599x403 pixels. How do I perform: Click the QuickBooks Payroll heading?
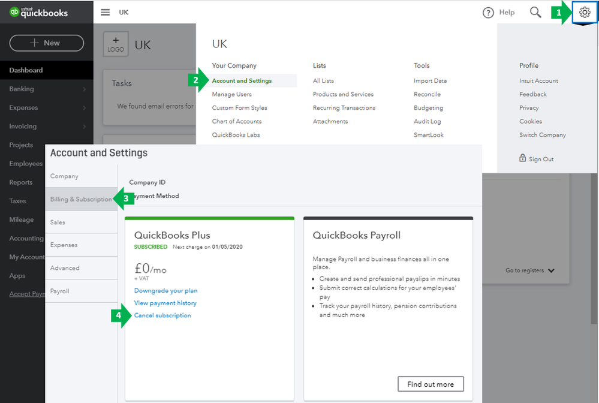[x=356, y=235]
